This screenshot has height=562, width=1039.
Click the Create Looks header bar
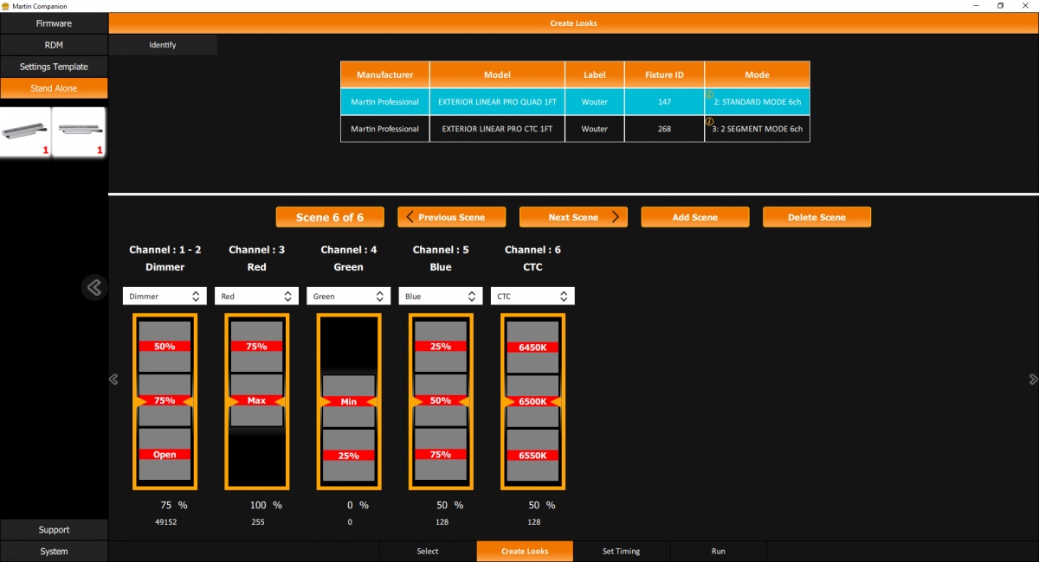[x=573, y=23]
